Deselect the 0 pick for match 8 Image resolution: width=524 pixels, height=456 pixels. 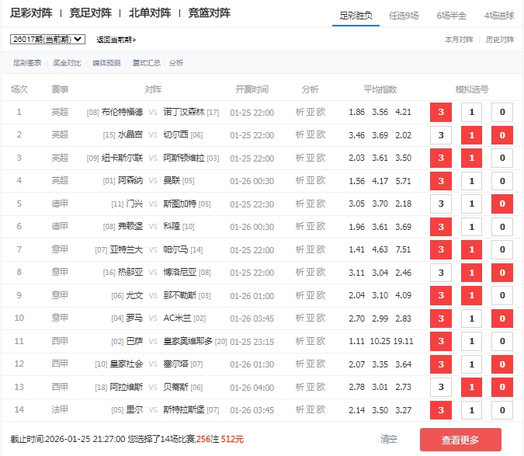(x=502, y=273)
